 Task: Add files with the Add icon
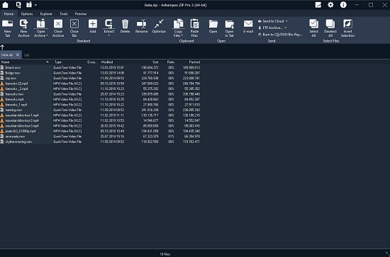(x=93, y=24)
